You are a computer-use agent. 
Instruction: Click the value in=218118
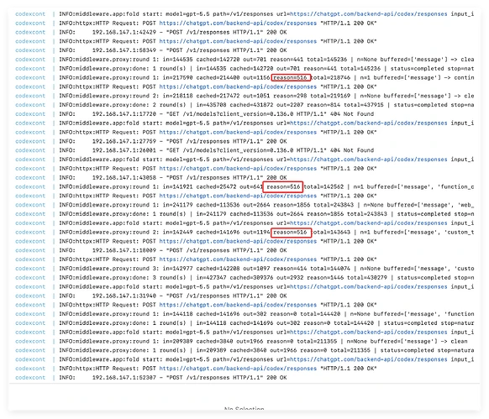pyautogui.click(x=178, y=96)
